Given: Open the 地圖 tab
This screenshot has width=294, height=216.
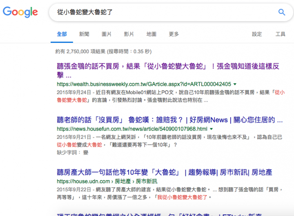Looking at the screenshot, I should coord(151,34).
